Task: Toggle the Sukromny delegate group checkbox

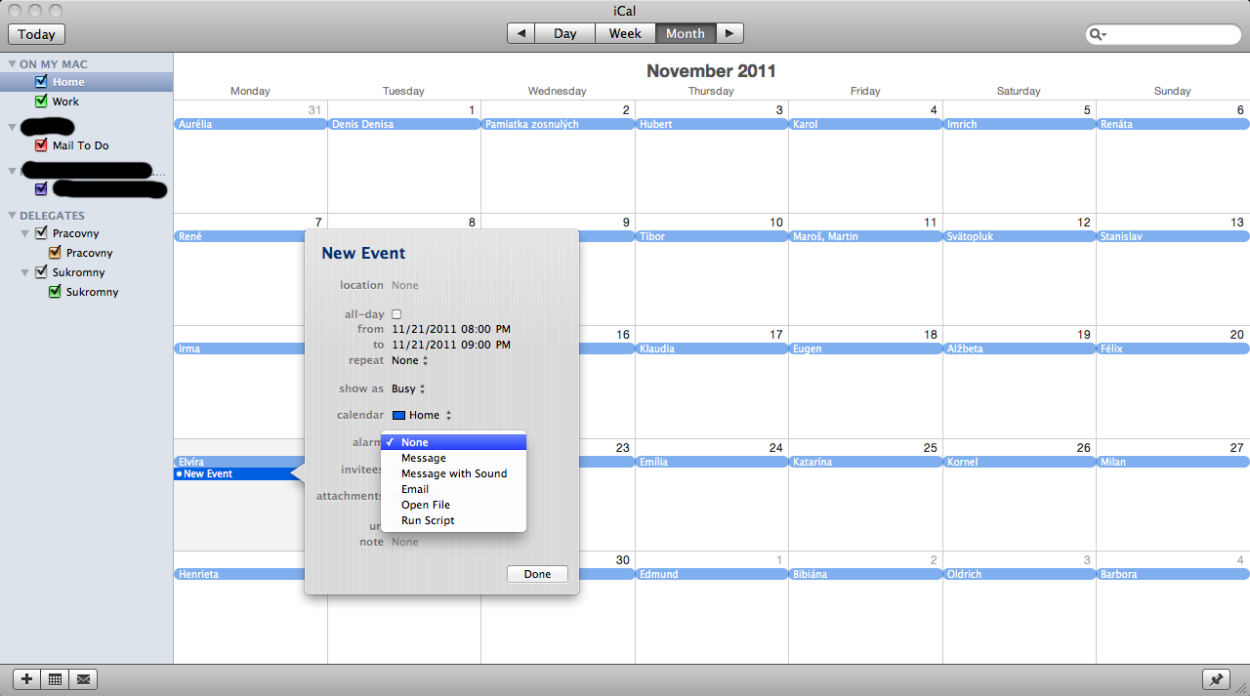Action: pyautogui.click(x=40, y=272)
